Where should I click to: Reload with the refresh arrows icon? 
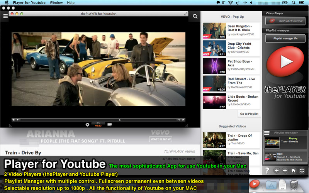tap(302, 171)
